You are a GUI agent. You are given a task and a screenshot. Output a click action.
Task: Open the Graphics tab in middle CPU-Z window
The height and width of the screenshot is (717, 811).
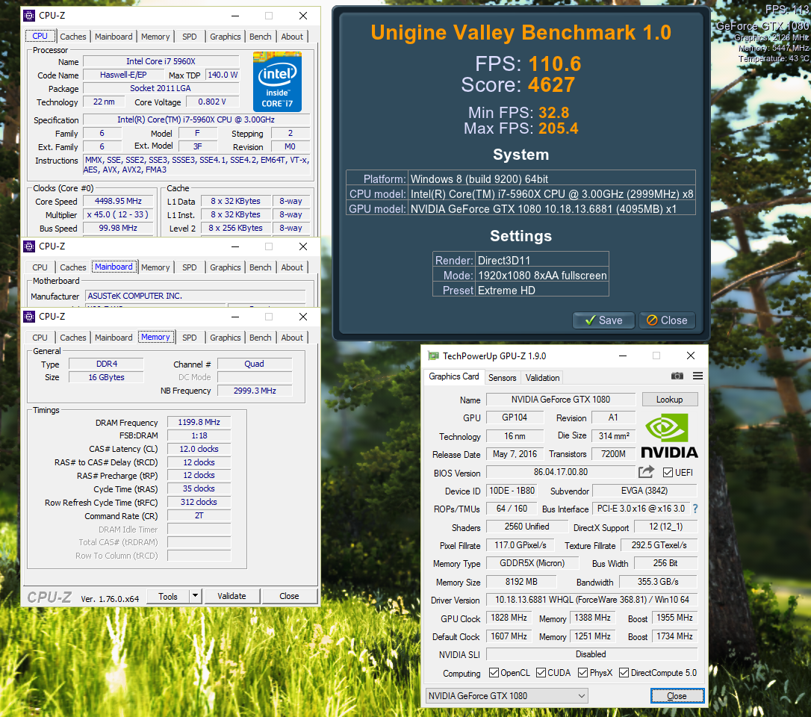click(x=225, y=267)
